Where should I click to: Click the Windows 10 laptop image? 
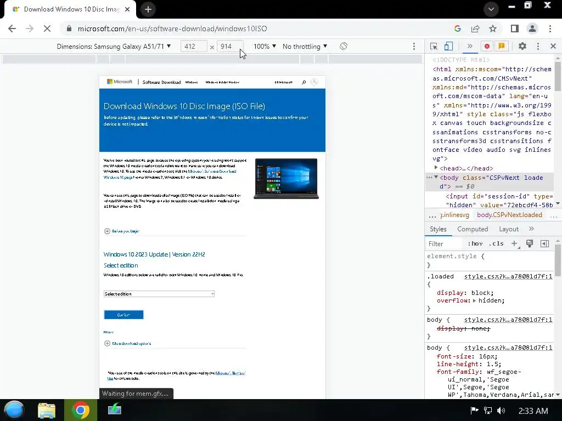point(286,178)
